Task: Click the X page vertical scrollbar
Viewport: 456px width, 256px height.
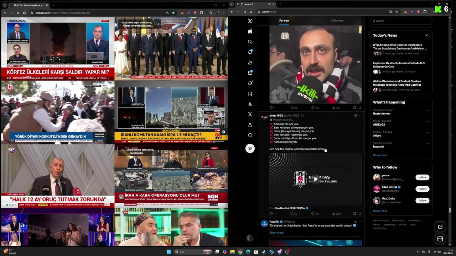Action: tap(450, 210)
